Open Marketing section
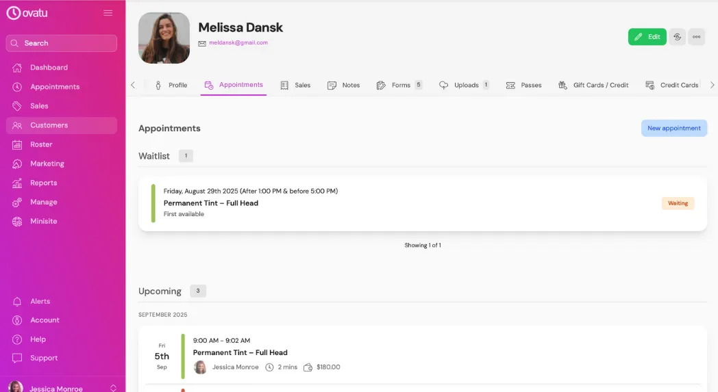The height and width of the screenshot is (392, 718). 62,164
